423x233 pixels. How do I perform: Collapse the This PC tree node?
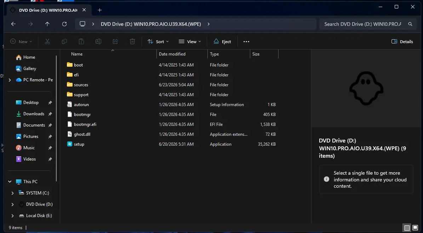click(10, 182)
